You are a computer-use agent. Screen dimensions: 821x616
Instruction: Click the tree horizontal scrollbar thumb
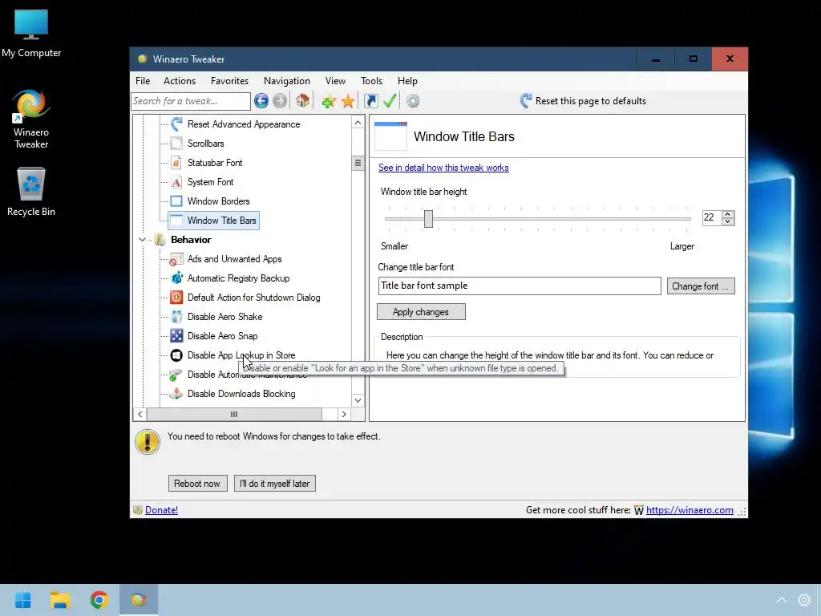[x=234, y=414]
